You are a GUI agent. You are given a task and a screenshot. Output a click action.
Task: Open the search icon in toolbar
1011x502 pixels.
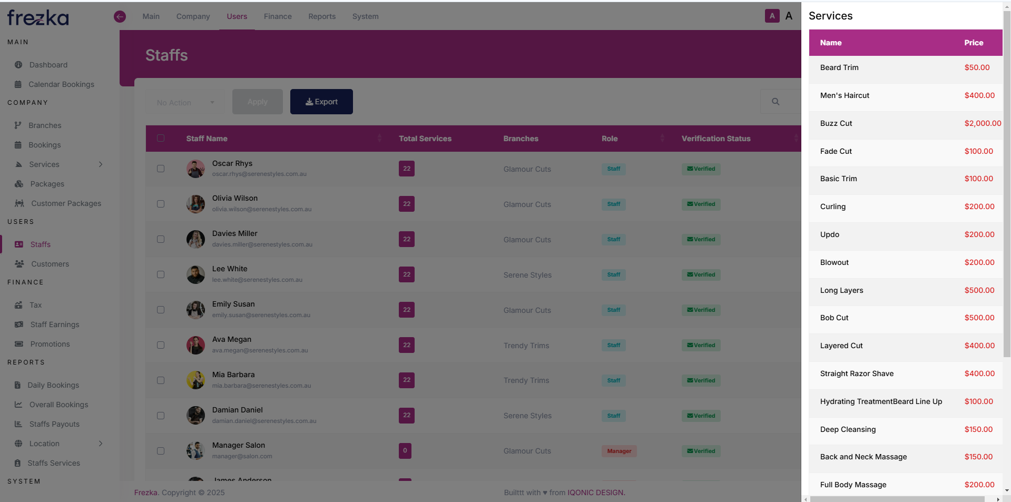pyautogui.click(x=775, y=101)
